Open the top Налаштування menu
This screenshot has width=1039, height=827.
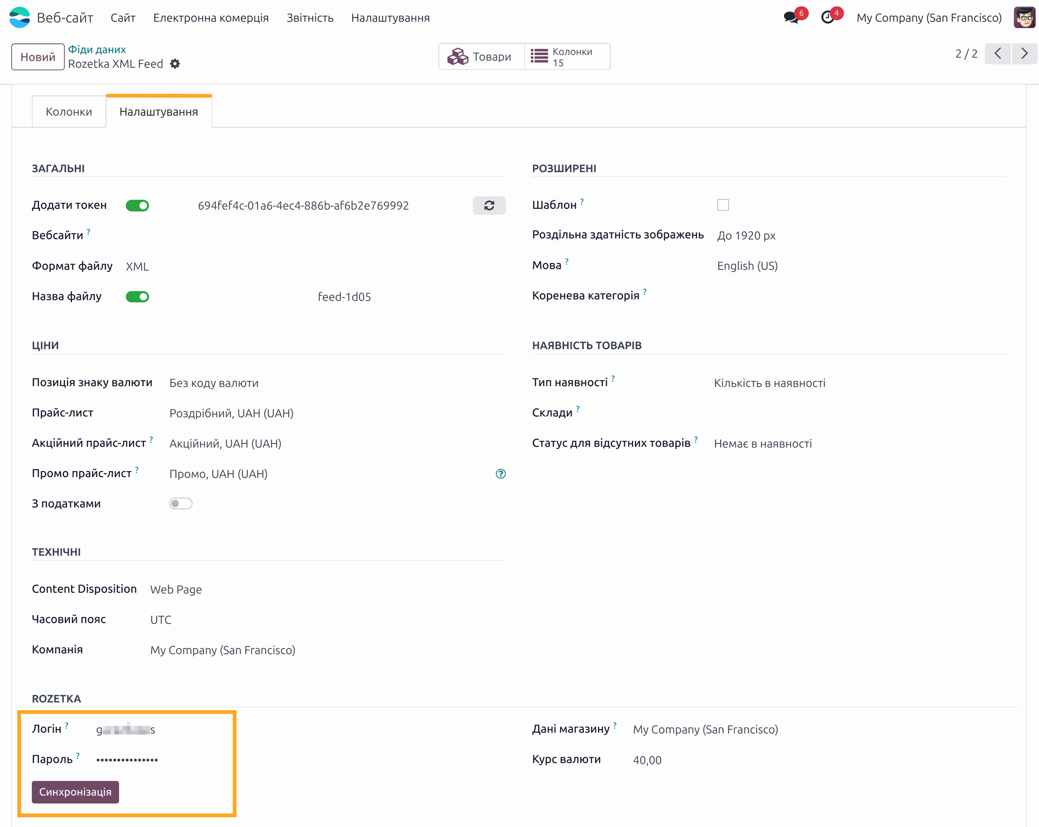click(x=390, y=18)
